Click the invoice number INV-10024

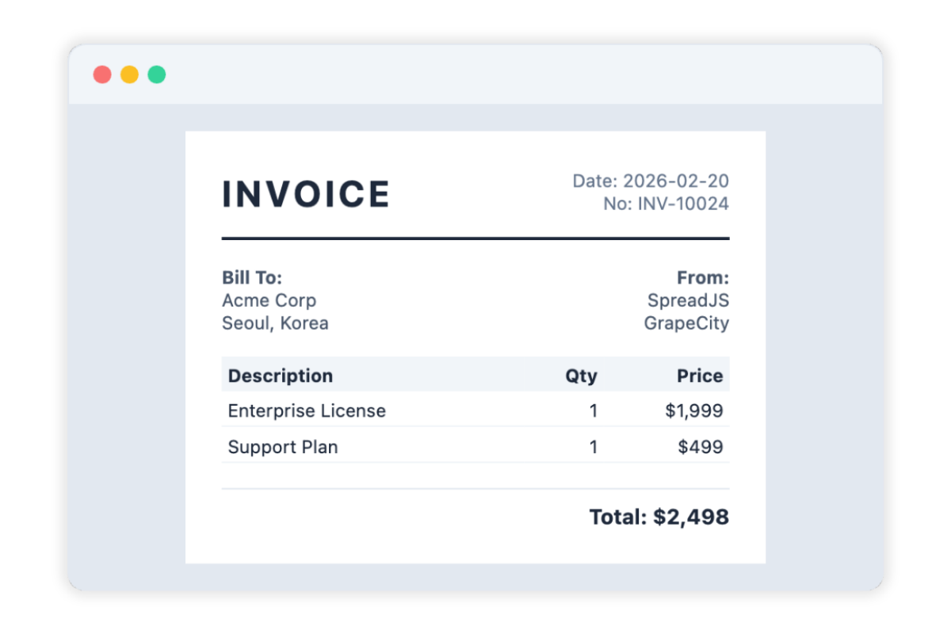[x=687, y=204]
